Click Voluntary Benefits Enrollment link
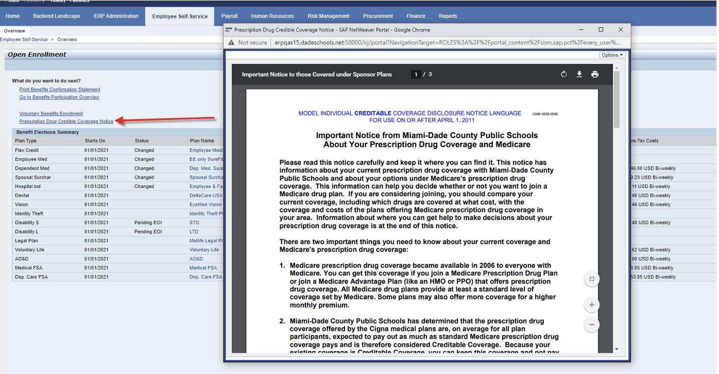Screen dimensions: 719x374 point(50,113)
